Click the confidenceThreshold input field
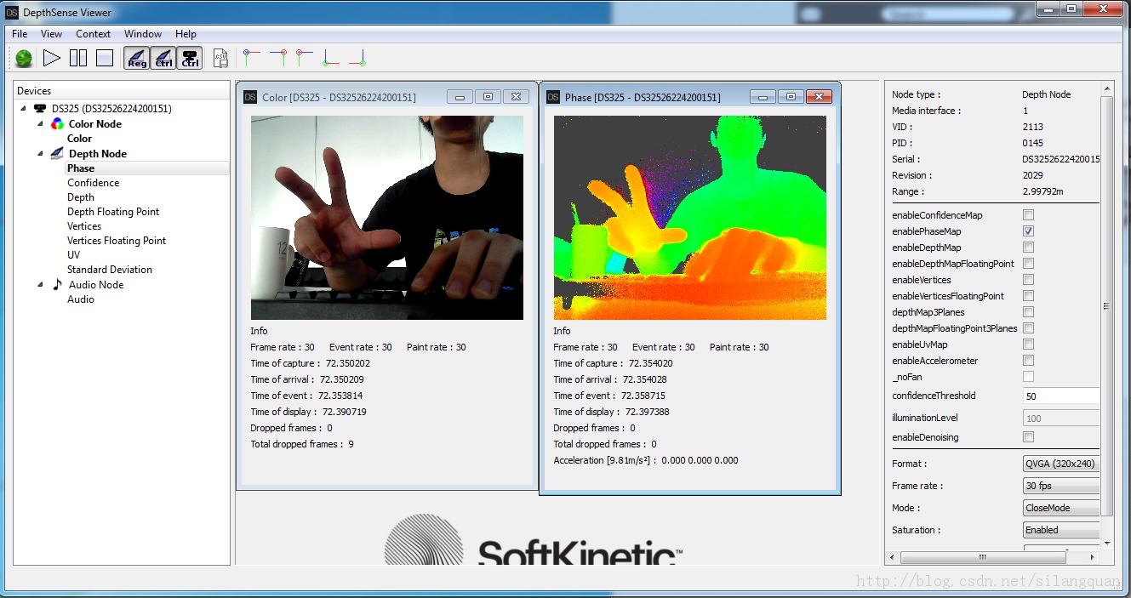The image size is (1131, 598). click(x=1060, y=396)
